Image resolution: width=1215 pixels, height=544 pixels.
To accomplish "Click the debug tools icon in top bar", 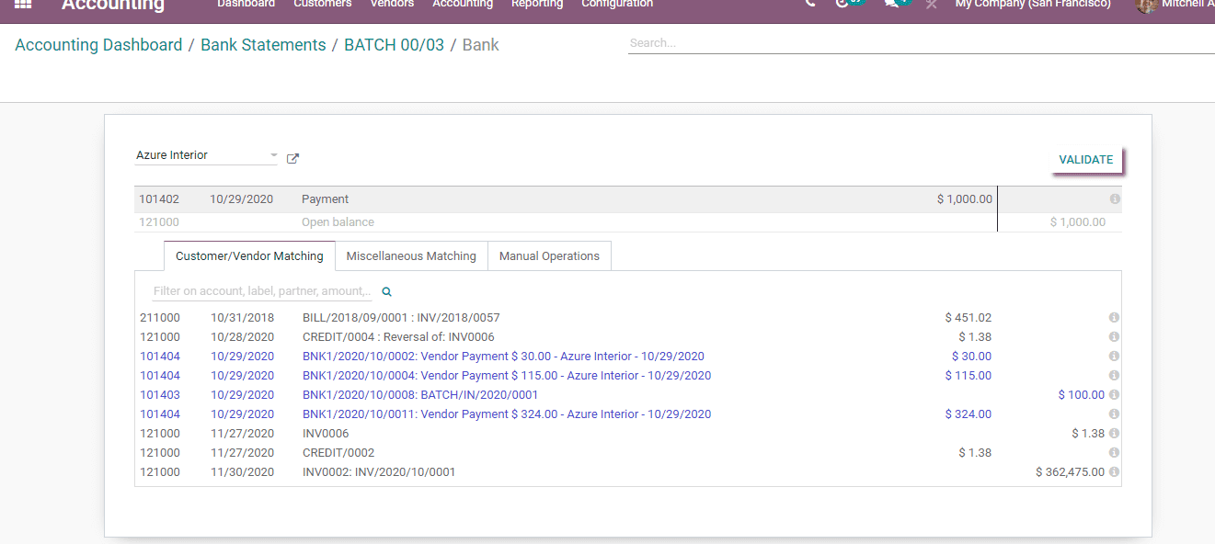I will click(932, 4).
